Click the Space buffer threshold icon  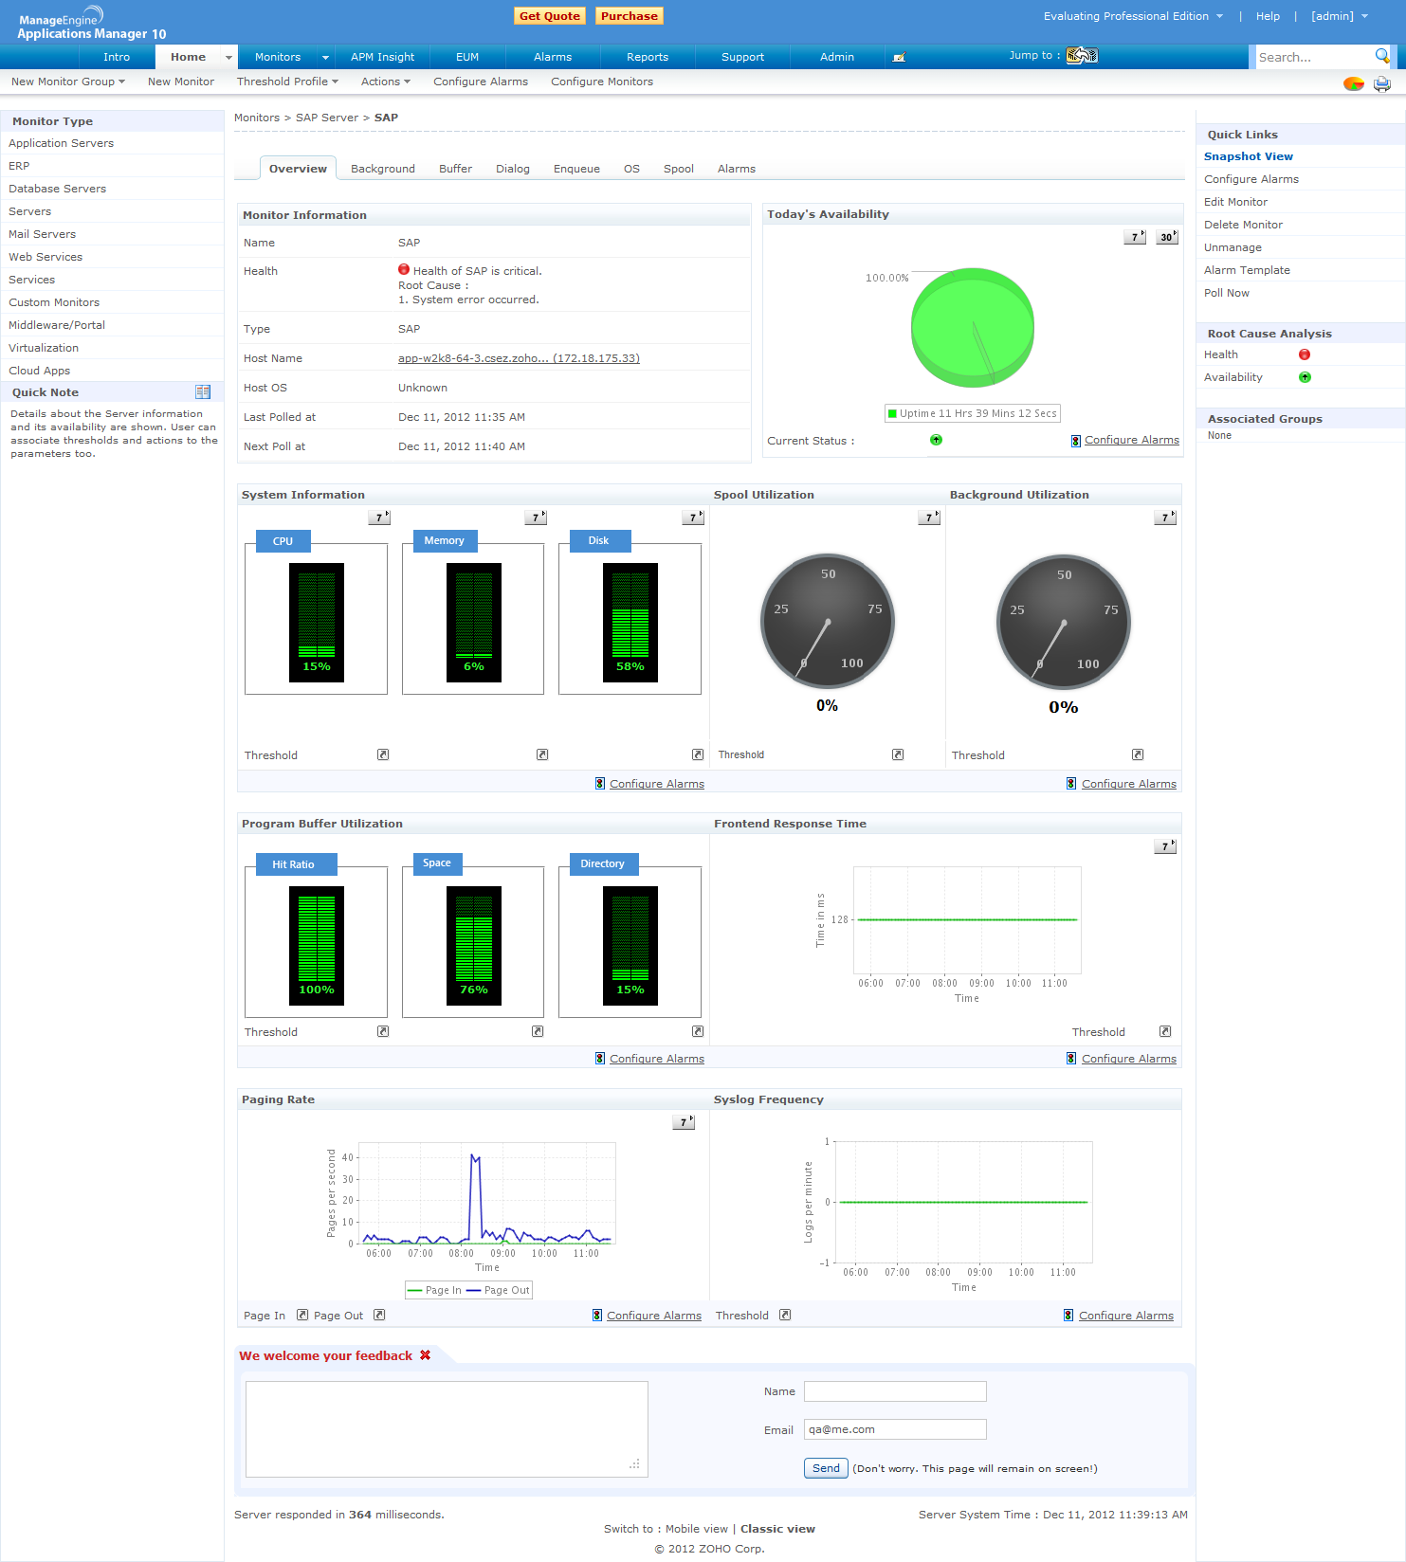(x=538, y=1031)
